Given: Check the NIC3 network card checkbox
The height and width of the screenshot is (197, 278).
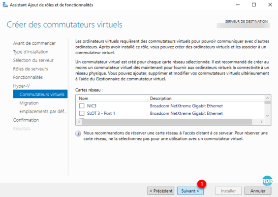Looking at the screenshot, I should tap(82, 106).
